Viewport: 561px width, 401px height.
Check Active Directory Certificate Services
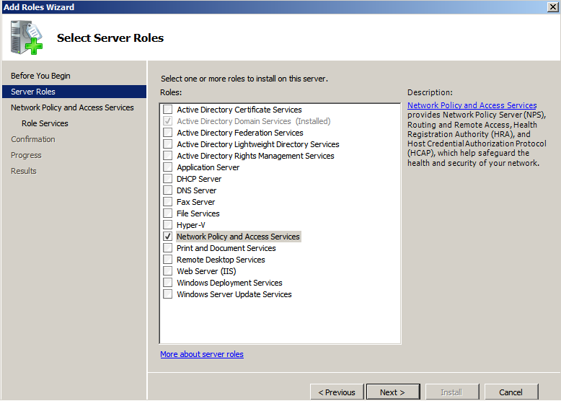coord(167,110)
